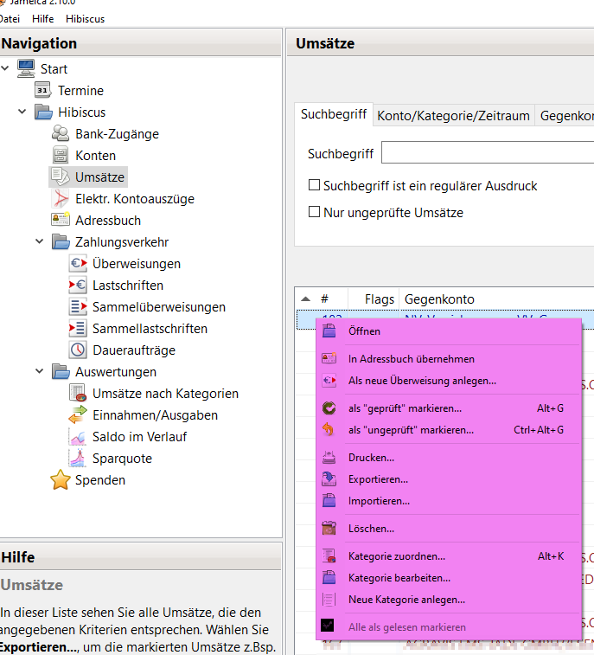Screen dimensions: 594x655
Task: Select the Daueraufträge clock icon
Action: (78, 350)
